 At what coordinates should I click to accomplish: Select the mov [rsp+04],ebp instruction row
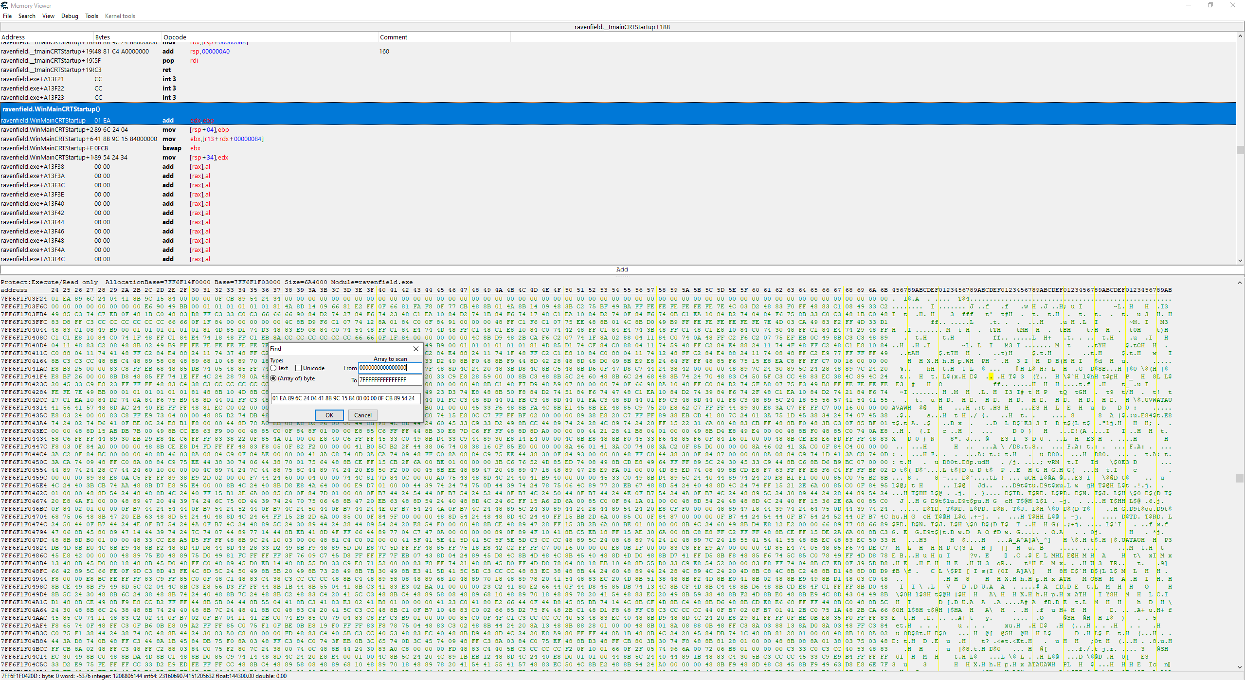(618, 130)
